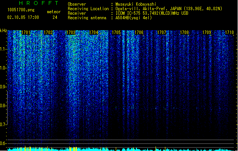
Task: Select the file name 10051700.png
Action: [21, 10]
